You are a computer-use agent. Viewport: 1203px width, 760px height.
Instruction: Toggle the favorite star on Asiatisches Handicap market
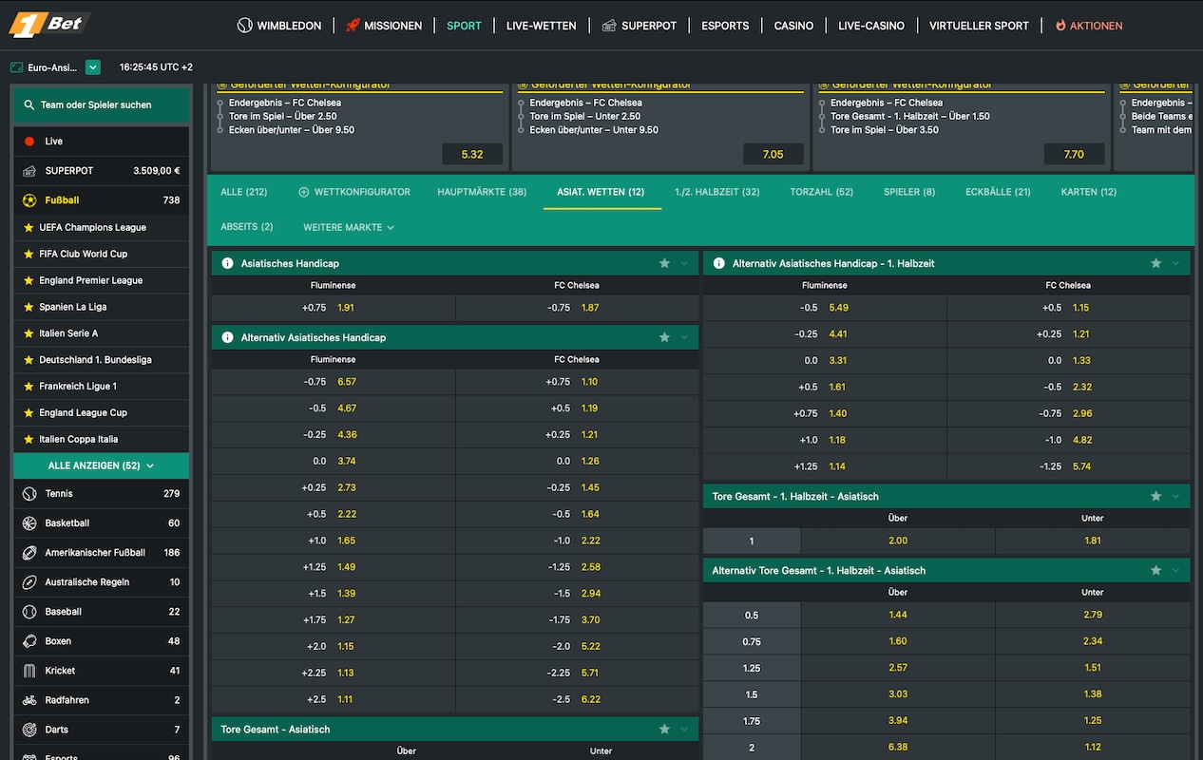[664, 263]
